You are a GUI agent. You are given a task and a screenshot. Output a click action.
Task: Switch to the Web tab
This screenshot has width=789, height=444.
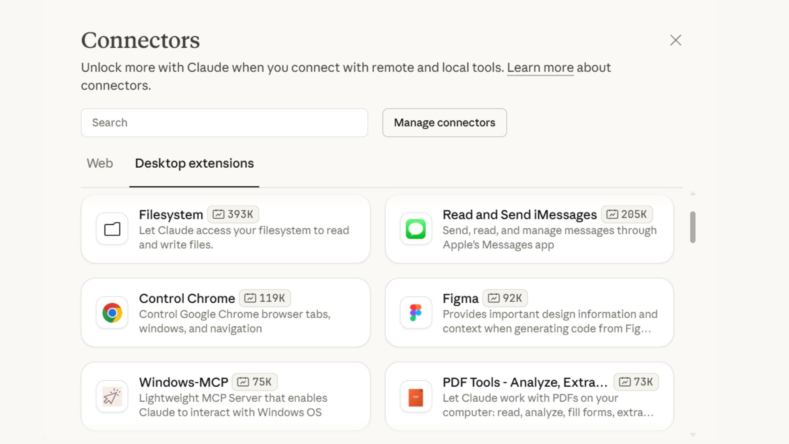pyautogui.click(x=99, y=164)
